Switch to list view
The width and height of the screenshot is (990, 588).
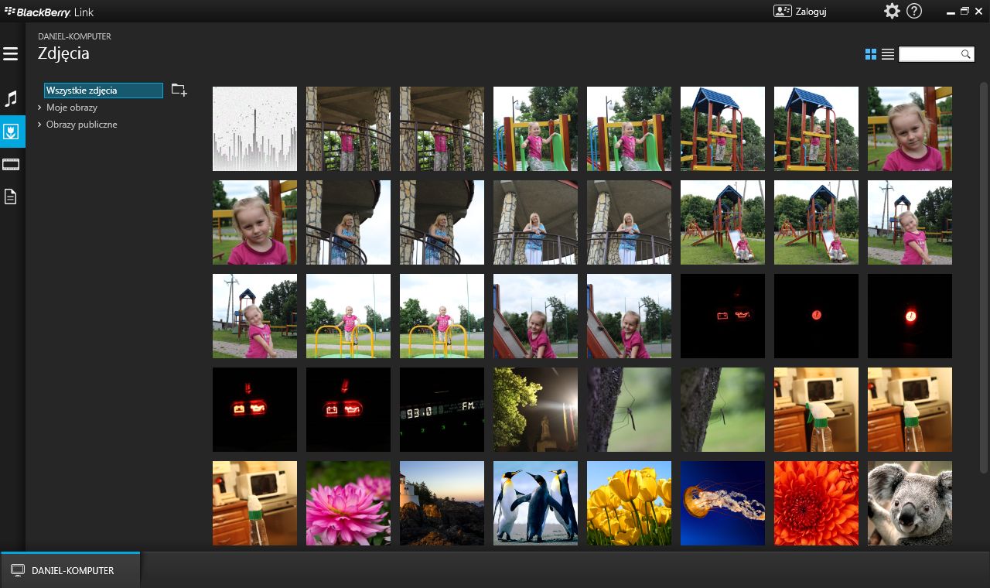(x=888, y=54)
